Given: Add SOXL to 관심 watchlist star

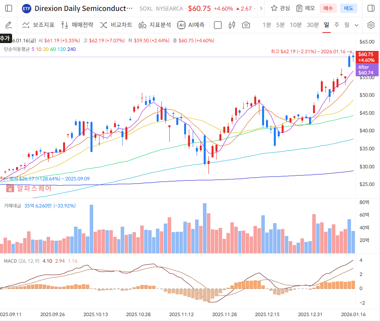Looking at the screenshot, I should pyautogui.click(x=280, y=8).
